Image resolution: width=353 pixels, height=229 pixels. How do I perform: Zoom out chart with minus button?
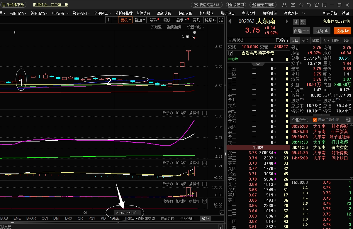[x=115, y=20]
